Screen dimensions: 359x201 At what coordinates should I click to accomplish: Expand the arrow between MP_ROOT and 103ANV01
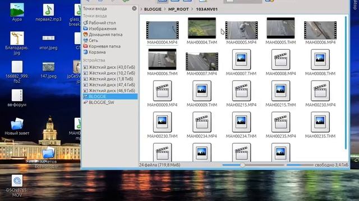[192, 9]
